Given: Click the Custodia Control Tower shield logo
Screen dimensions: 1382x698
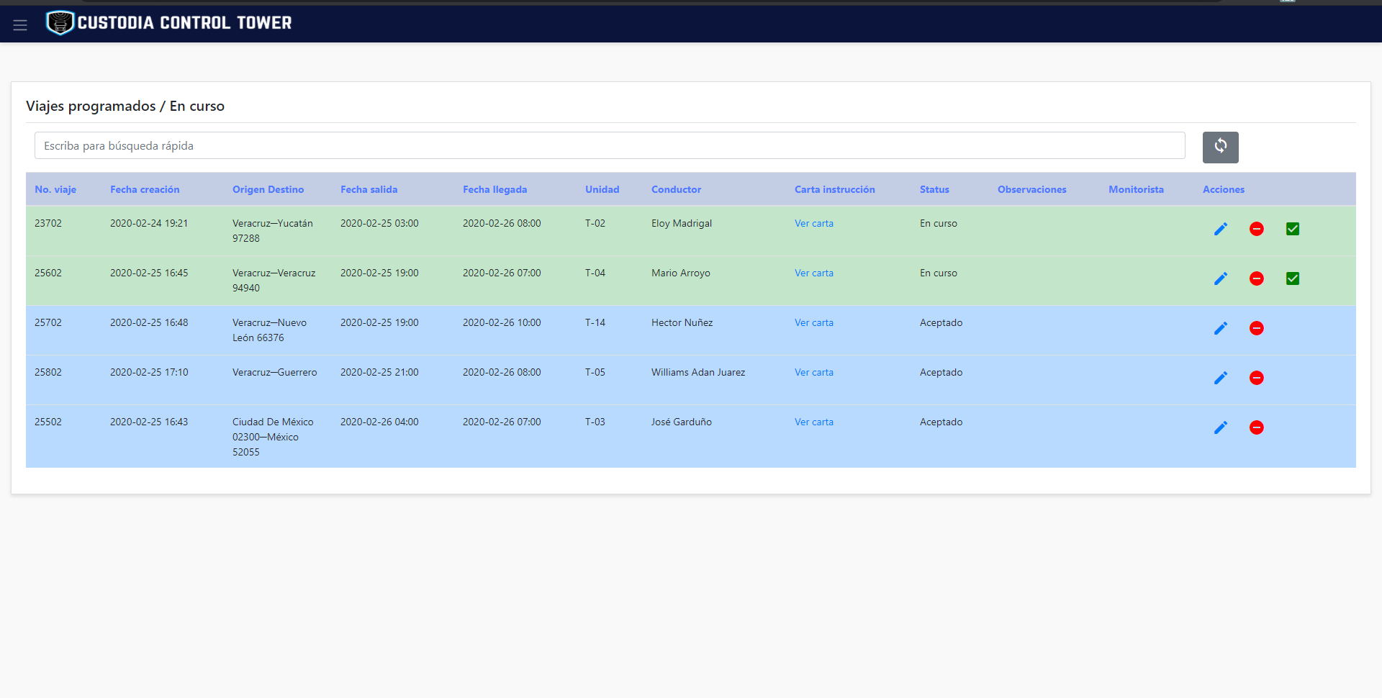Looking at the screenshot, I should click(60, 23).
